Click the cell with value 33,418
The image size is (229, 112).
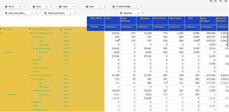pos(144,33)
